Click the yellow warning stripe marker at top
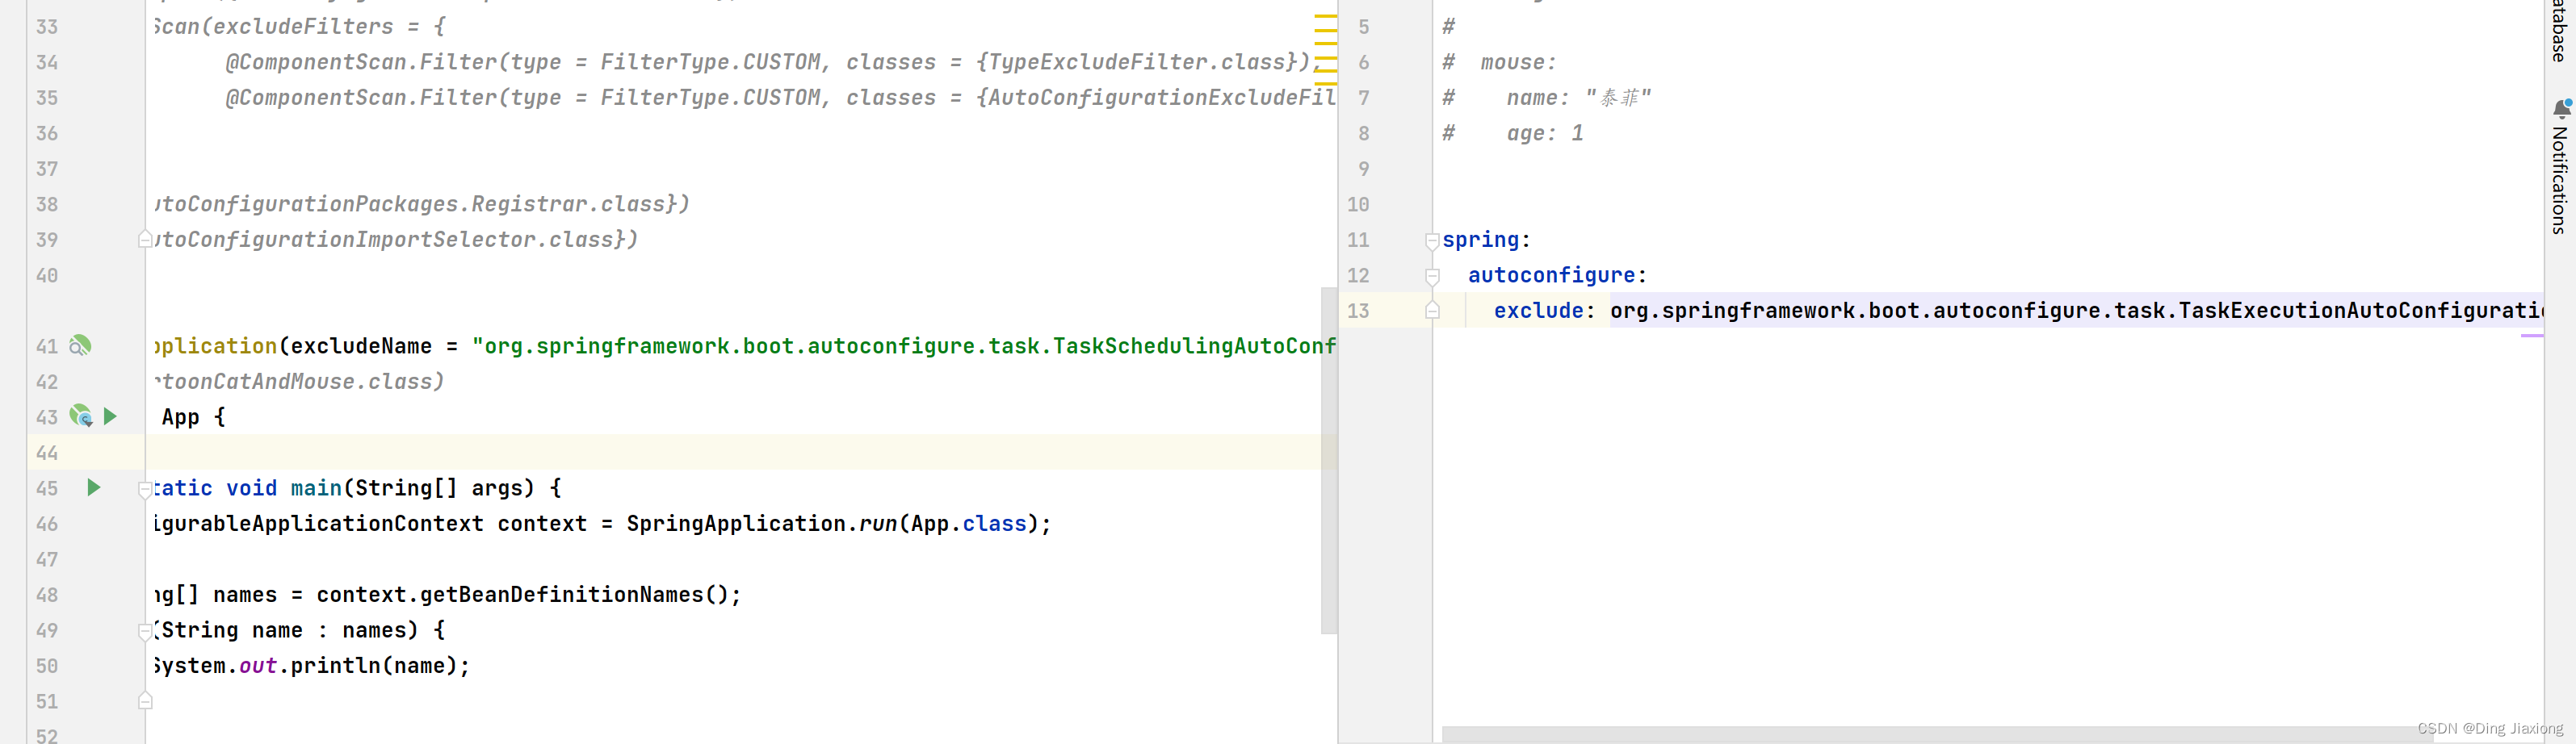Viewport: 2576px width, 744px height. [1326, 17]
